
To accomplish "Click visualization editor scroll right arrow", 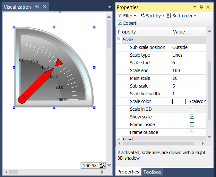I will [102, 172].
